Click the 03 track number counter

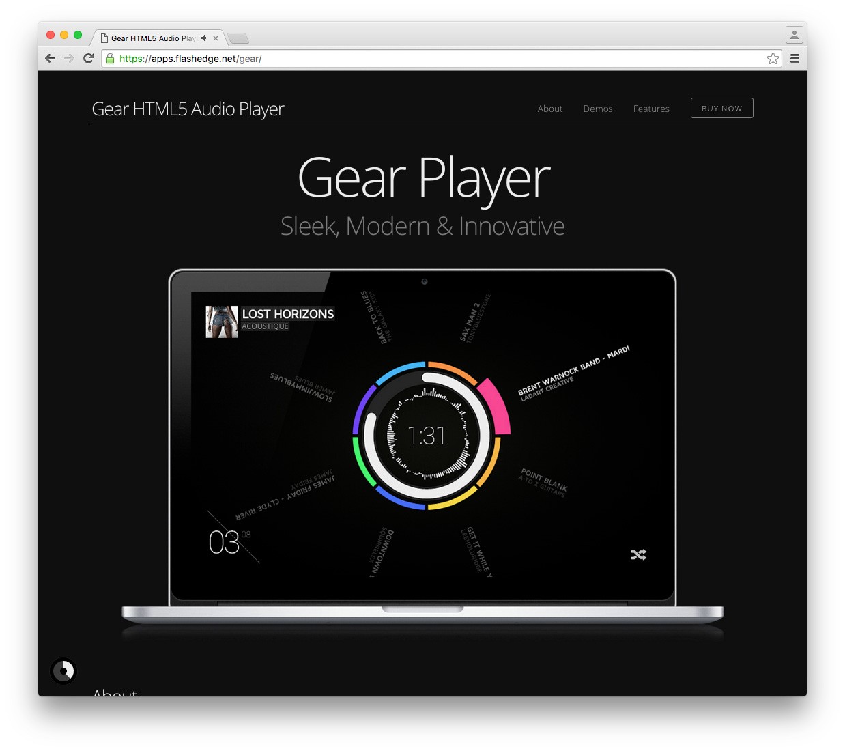click(x=224, y=543)
